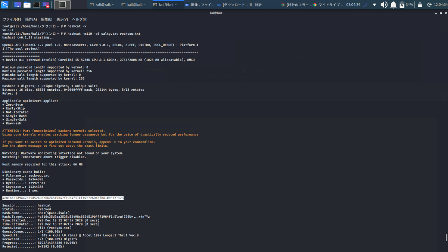448x252 pixels.
Task: Open the 操作(A) menu
Action: pos(31,19)
